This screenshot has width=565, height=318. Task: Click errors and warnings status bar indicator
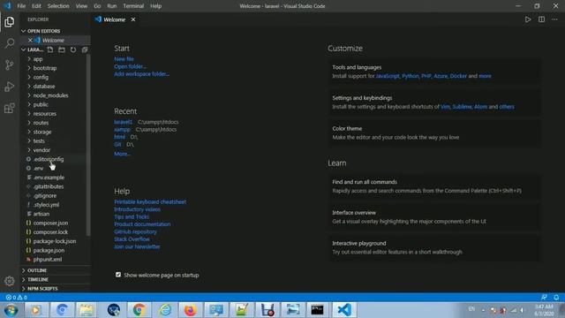click(17, 297)
